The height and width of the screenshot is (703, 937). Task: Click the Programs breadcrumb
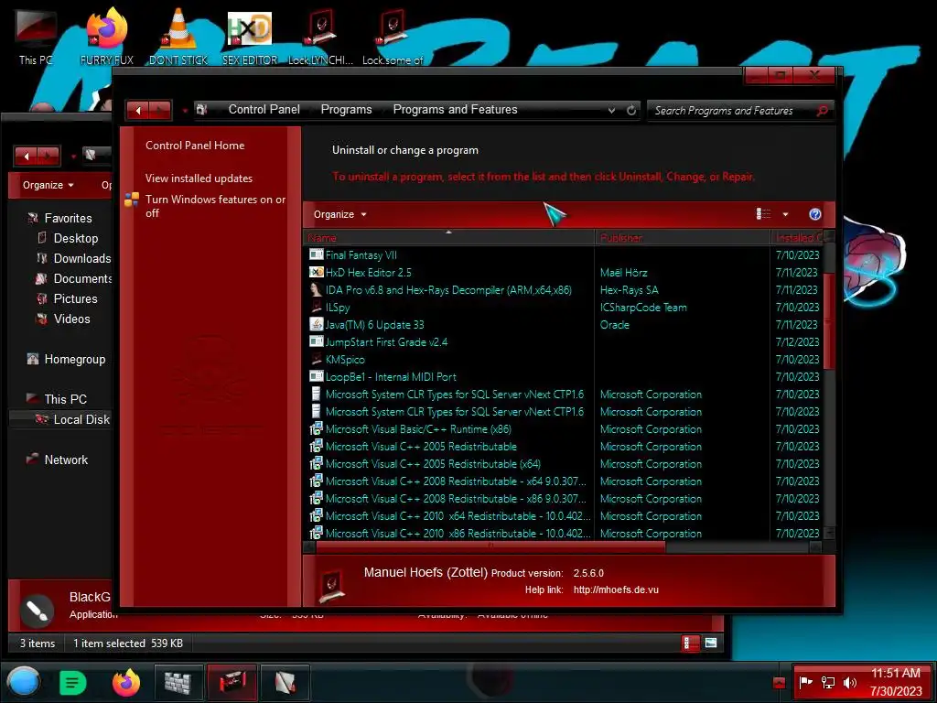click(346, 110)
